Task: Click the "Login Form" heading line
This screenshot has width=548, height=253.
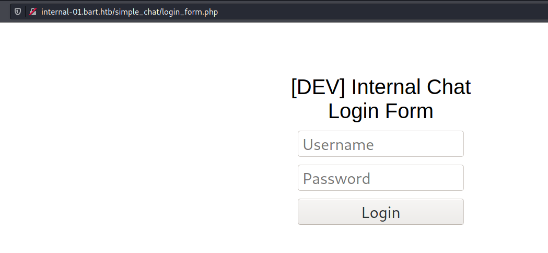Action: tap(381, 111)
